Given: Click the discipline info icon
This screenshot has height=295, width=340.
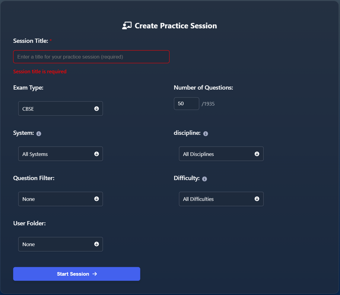Looking at the screenshot, I should tap(206, 134).
